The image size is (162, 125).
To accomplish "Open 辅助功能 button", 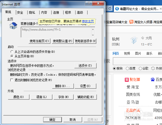I will pos(86,97).
